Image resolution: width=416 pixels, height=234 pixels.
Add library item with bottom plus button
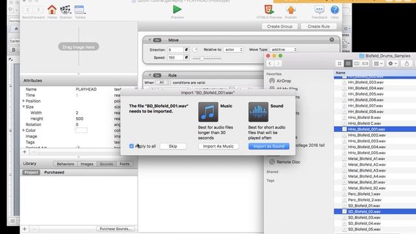click(25, 229)
